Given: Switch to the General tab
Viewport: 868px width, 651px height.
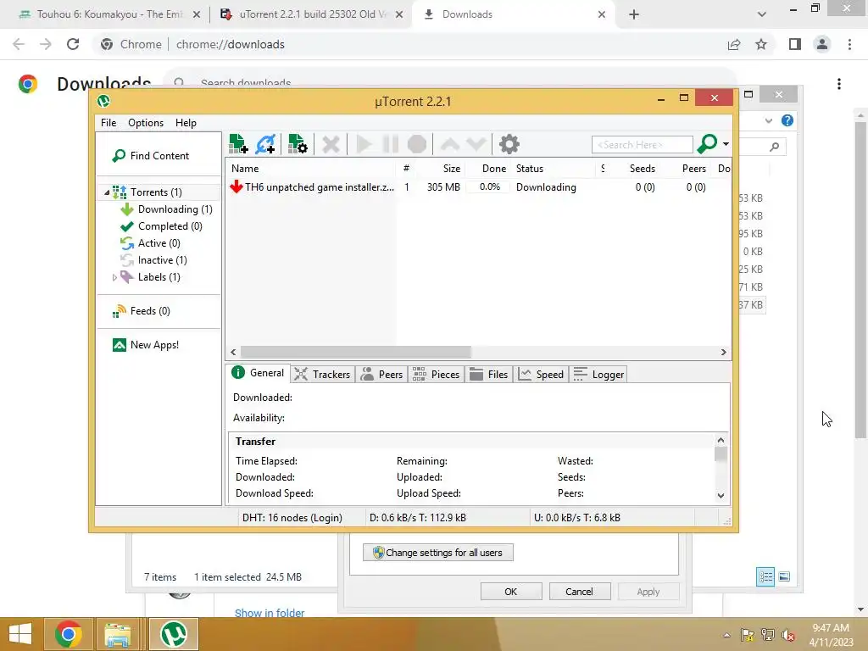Looking at the screenshot, I should point(258,373).
